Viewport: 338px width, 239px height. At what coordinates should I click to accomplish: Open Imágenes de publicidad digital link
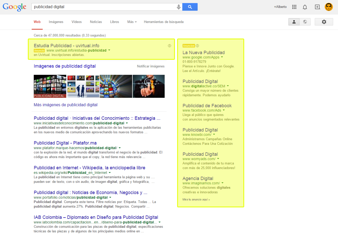pyautogui.click(x=65, y=66)
